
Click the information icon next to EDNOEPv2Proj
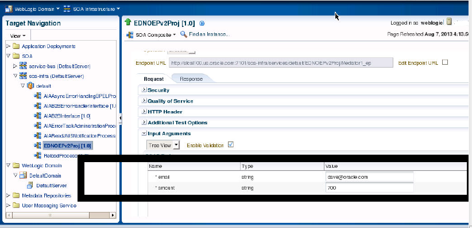202,23
